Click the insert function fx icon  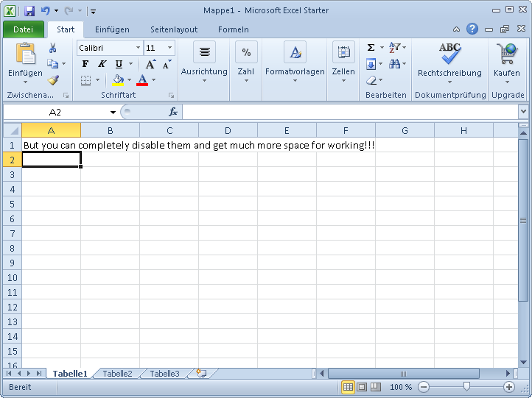173,112
